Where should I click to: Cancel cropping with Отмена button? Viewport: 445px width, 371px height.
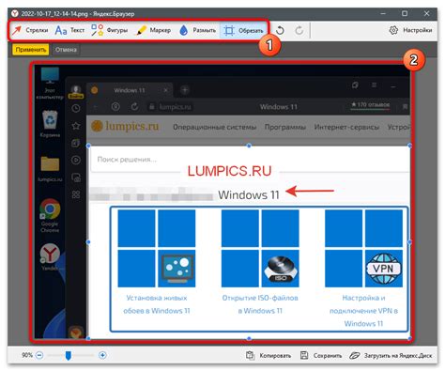66,50
